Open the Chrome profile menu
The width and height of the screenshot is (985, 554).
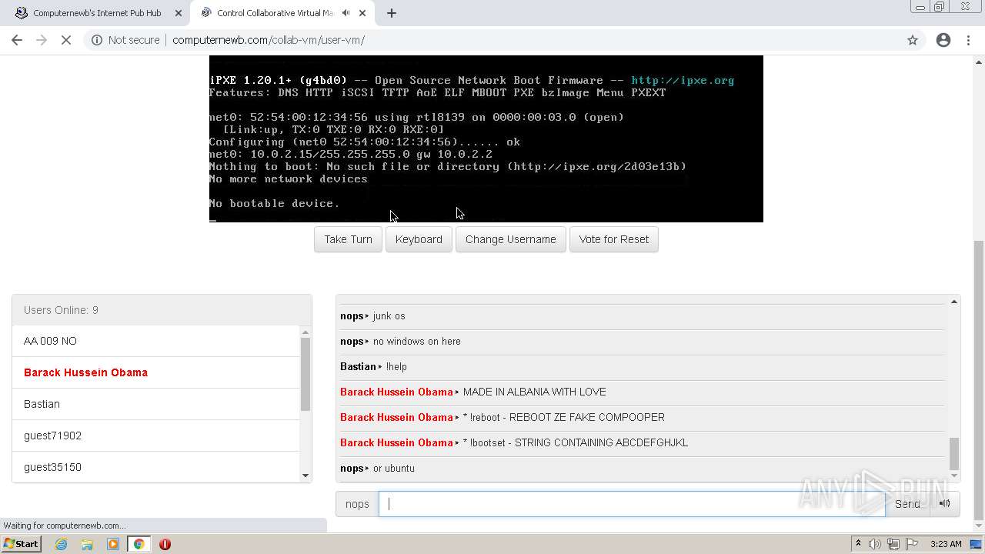943,40
